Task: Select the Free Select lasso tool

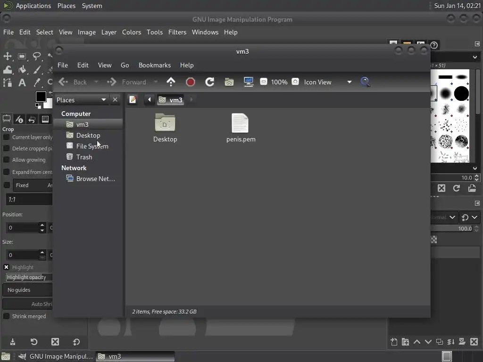Action: [37, 57]
